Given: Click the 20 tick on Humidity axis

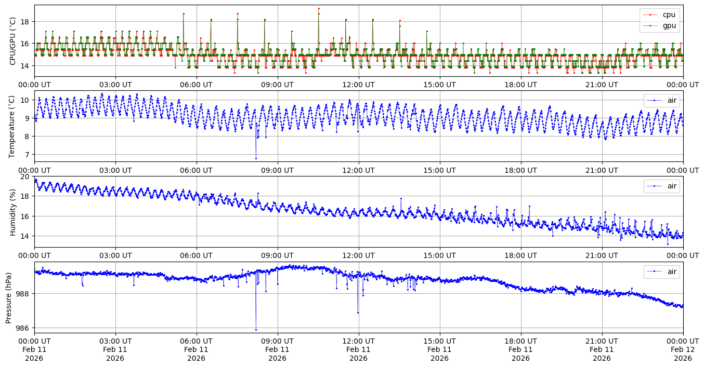Looking at the screenshot, I should click(25, 176).
